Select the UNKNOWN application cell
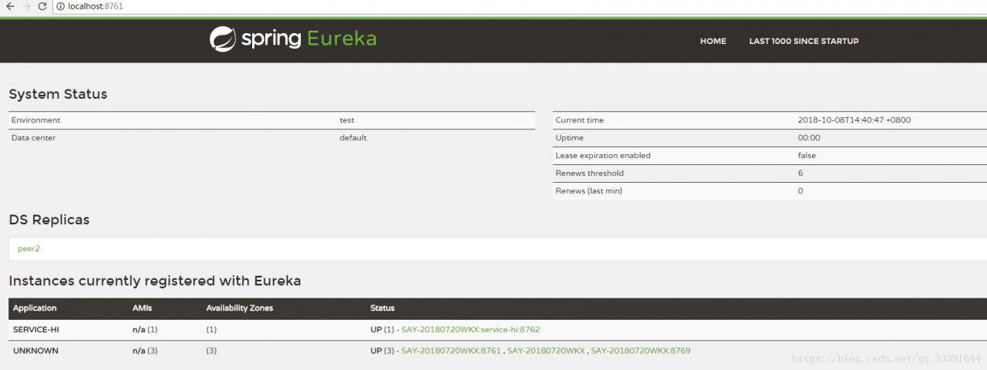Viewport: 987px width, 370px height. click(x=35, y=351)
